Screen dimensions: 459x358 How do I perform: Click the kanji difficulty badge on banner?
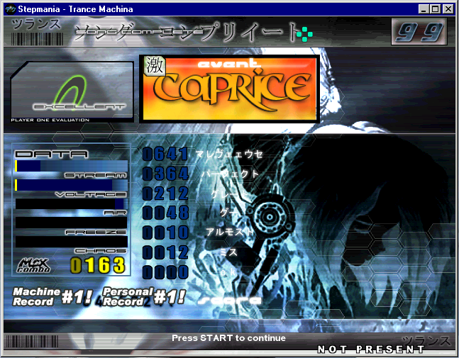coord(155,66)
